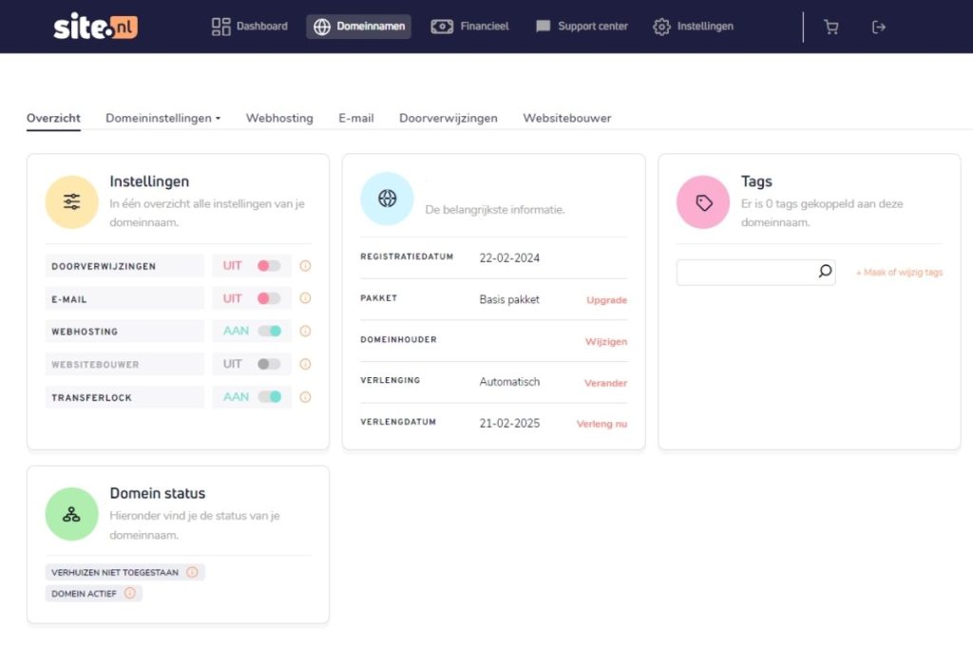Disable the Webhosting toggle
This screenshot has width=973, height=649.
coord(267,332)
